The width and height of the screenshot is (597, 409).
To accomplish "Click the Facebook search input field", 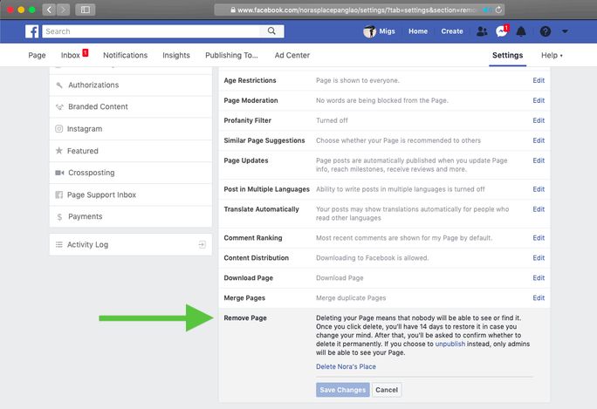I will coord(153,31).
